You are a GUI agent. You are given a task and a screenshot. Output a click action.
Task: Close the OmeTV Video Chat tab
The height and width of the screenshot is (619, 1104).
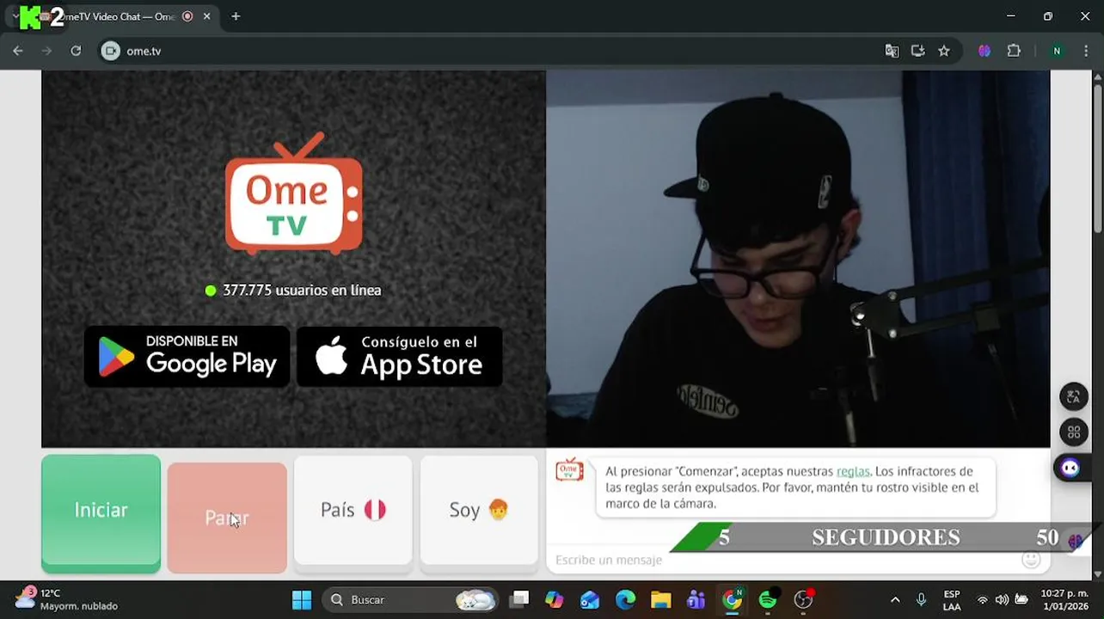tap(206, 16)
